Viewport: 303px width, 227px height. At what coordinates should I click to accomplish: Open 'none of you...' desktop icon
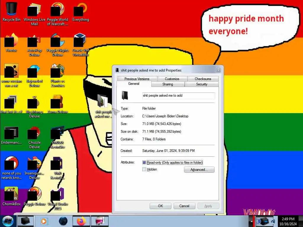[12, 168]
